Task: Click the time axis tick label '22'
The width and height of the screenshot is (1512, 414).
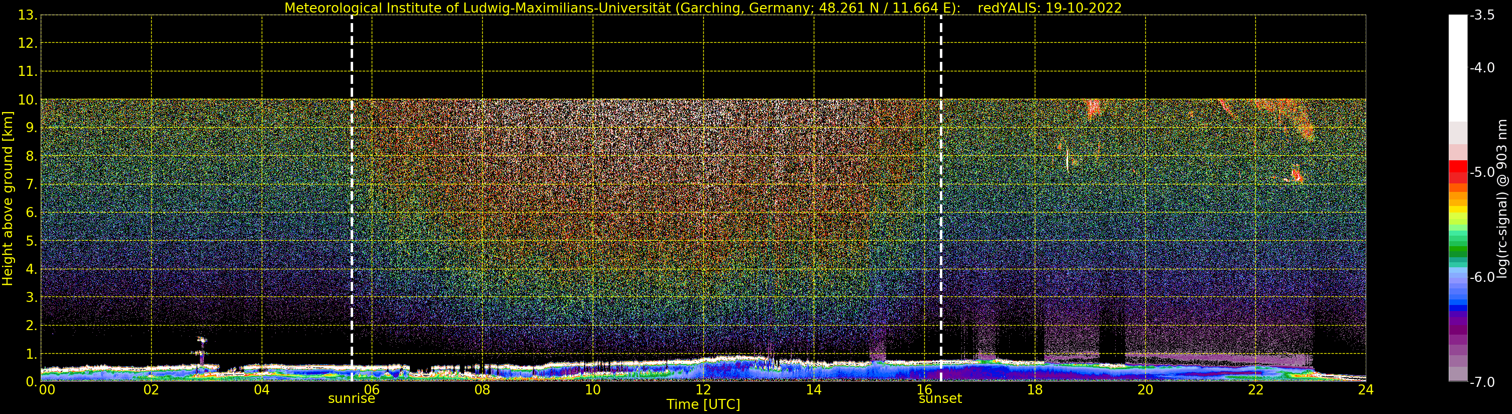Action: point(1255,390)
